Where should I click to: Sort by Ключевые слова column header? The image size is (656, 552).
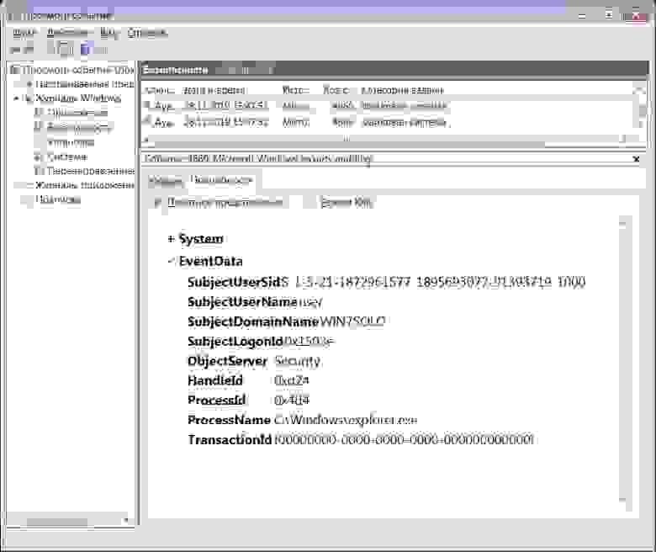(x=159, y=90)
